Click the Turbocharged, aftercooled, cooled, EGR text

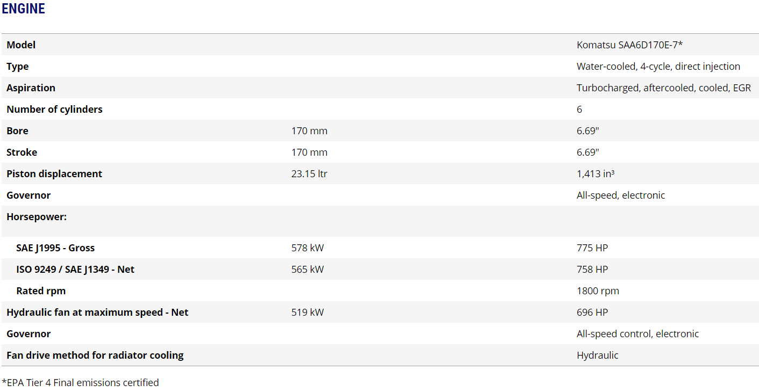pos(663,88)
